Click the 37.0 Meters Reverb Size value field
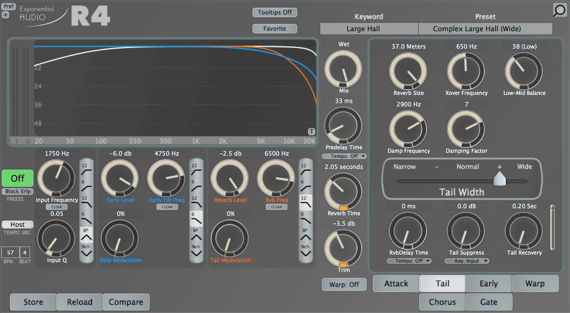570x313 pixels. point(409,46)
